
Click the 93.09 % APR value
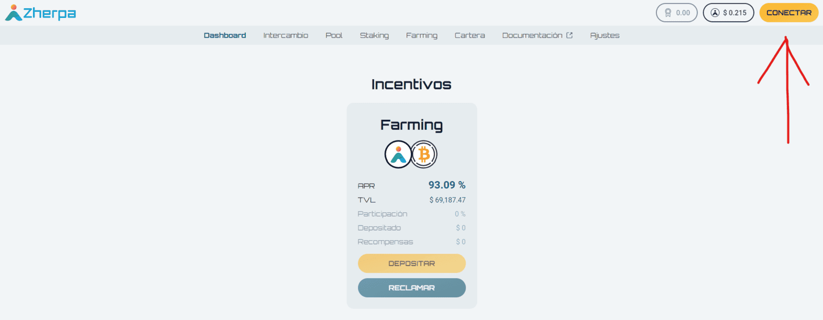pos(447,185)
